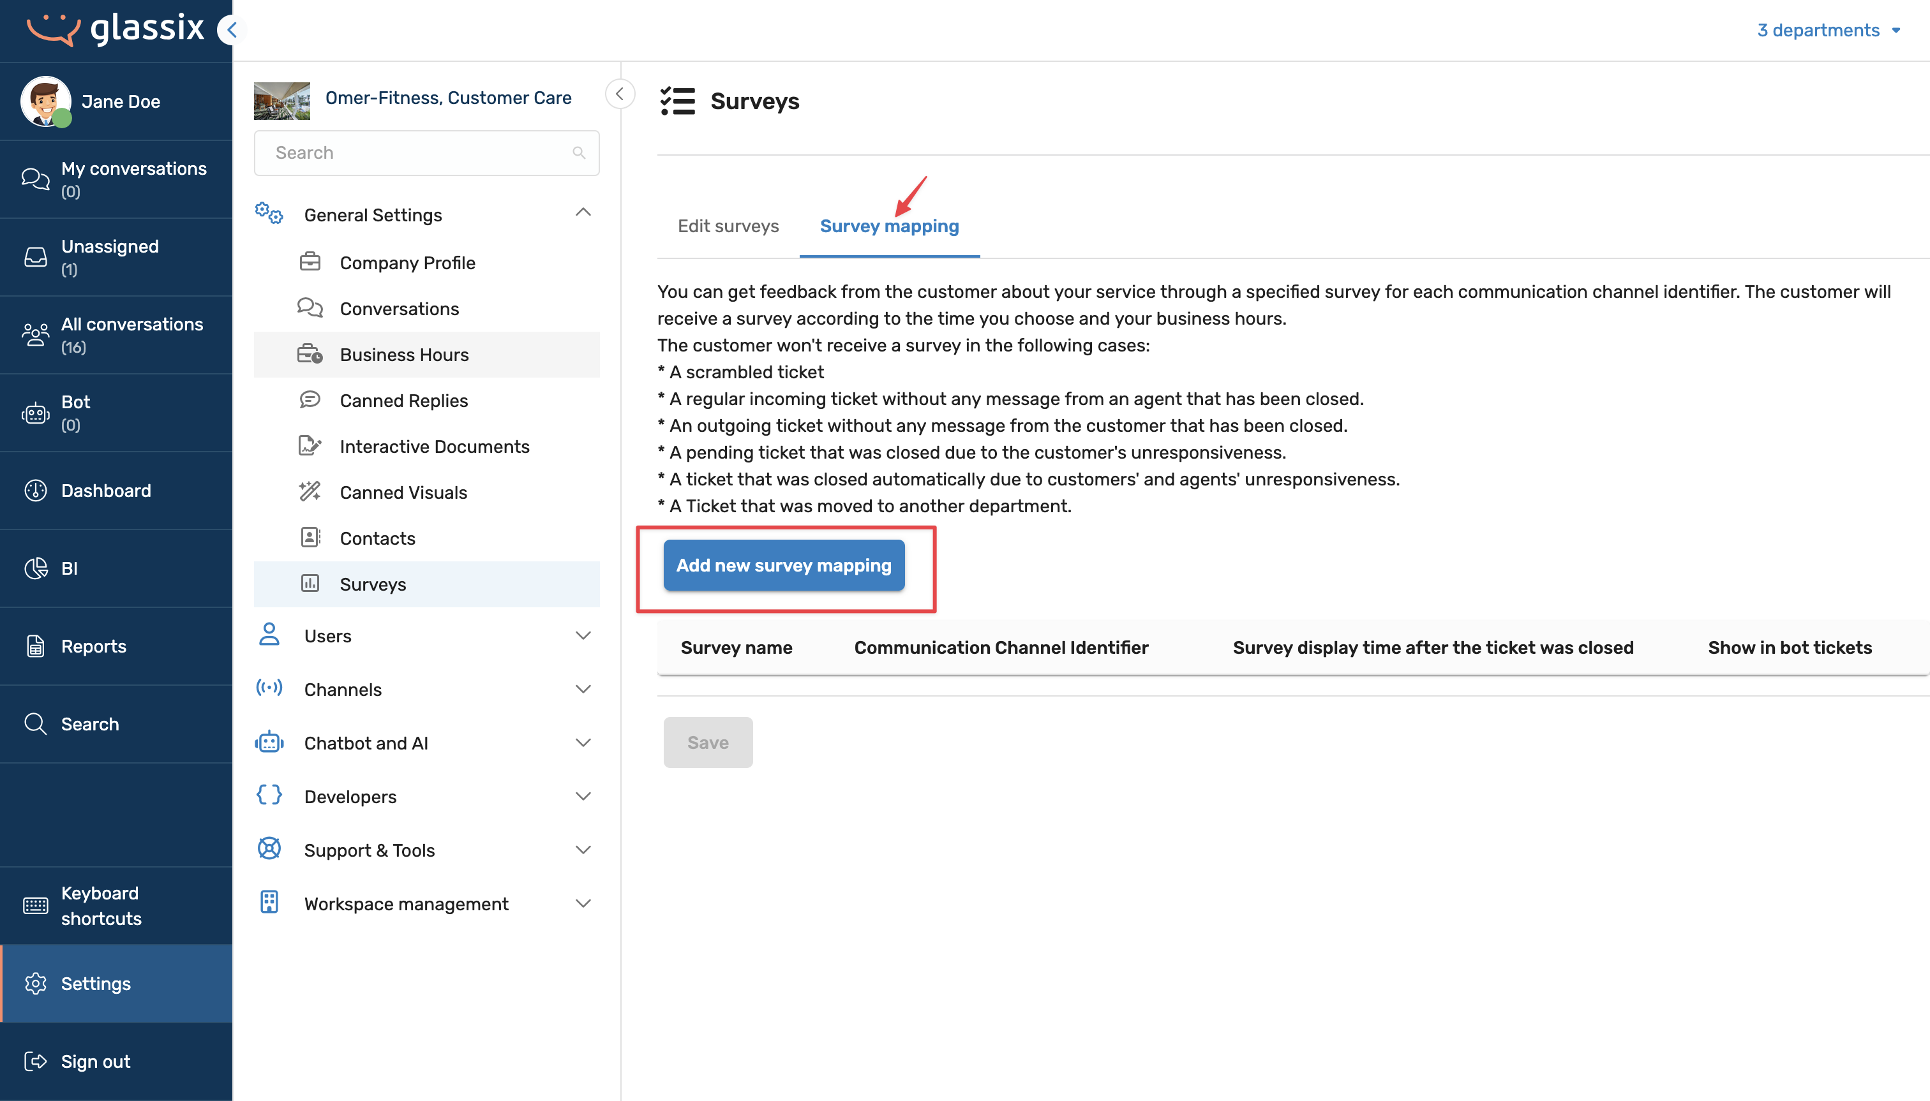Expand the Users section

(583, 636)
